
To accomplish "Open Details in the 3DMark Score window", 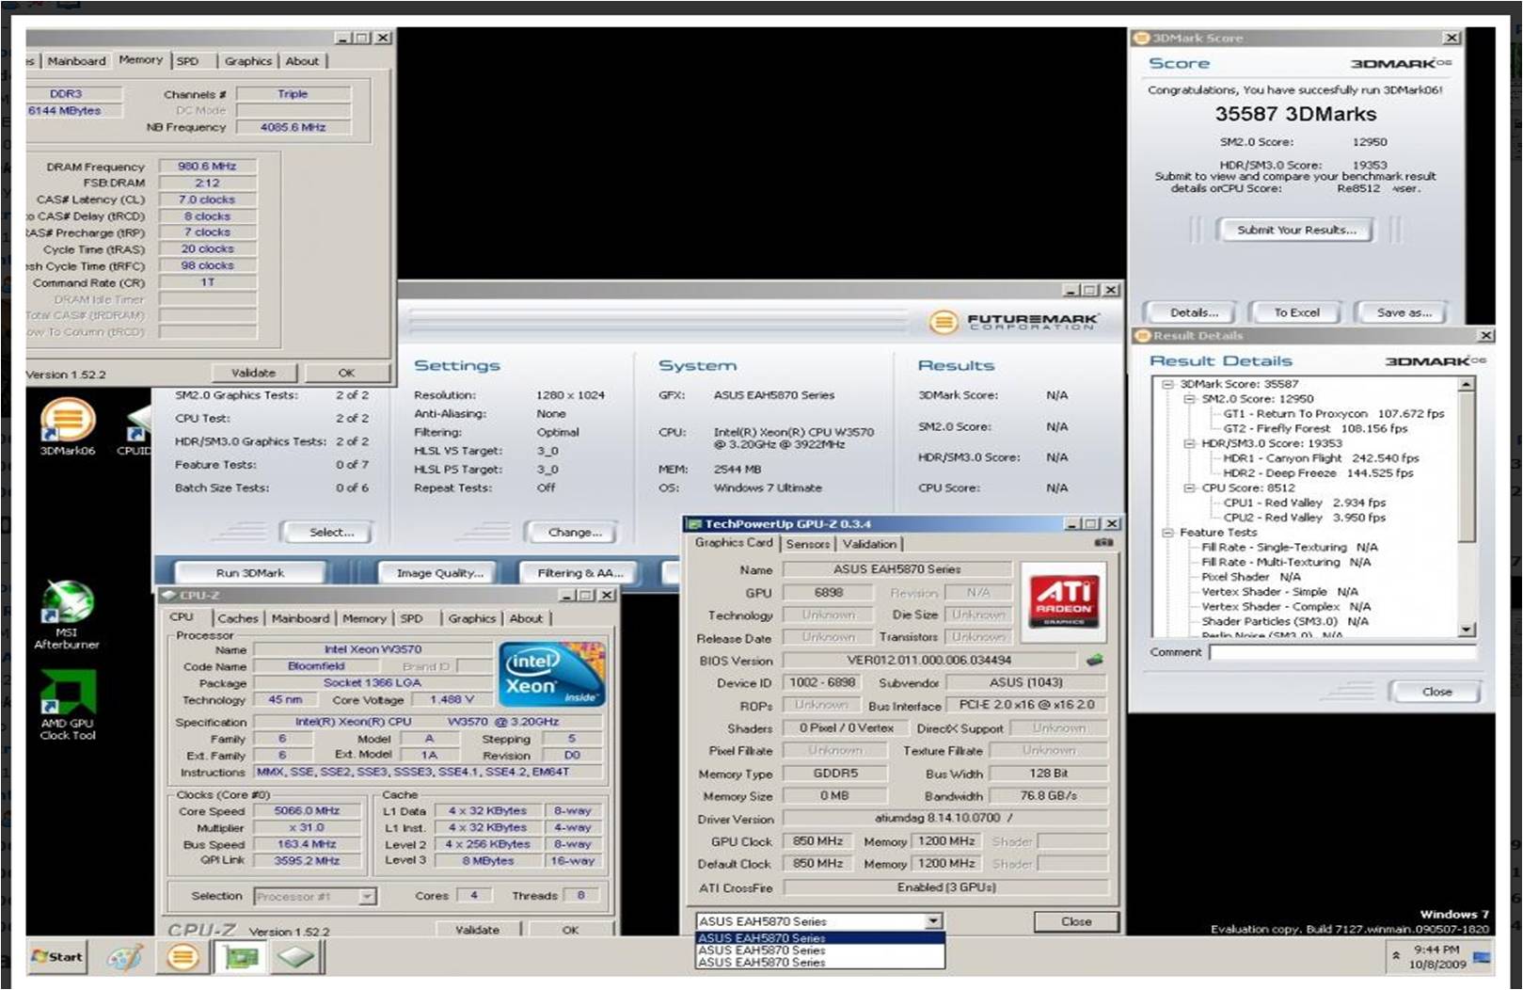I will (1194, 312).
